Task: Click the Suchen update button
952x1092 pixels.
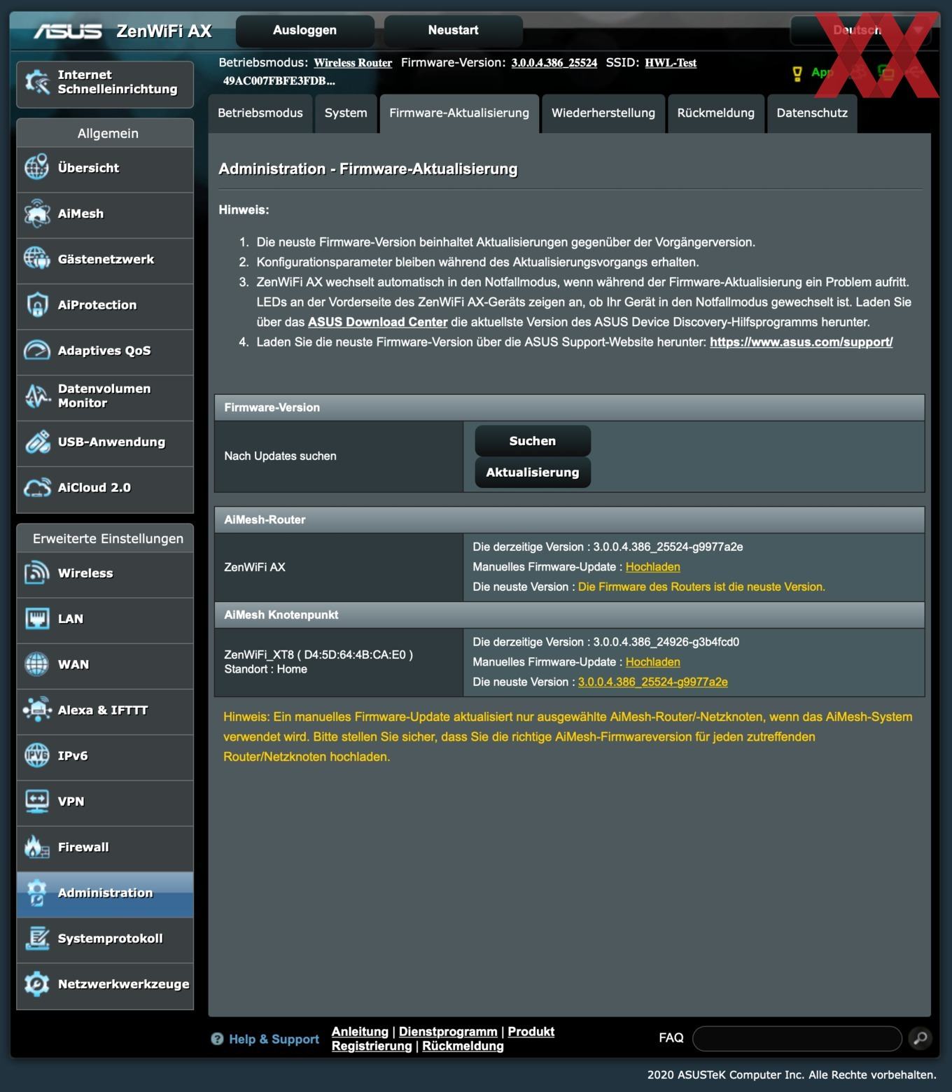Action: point(533,441)
